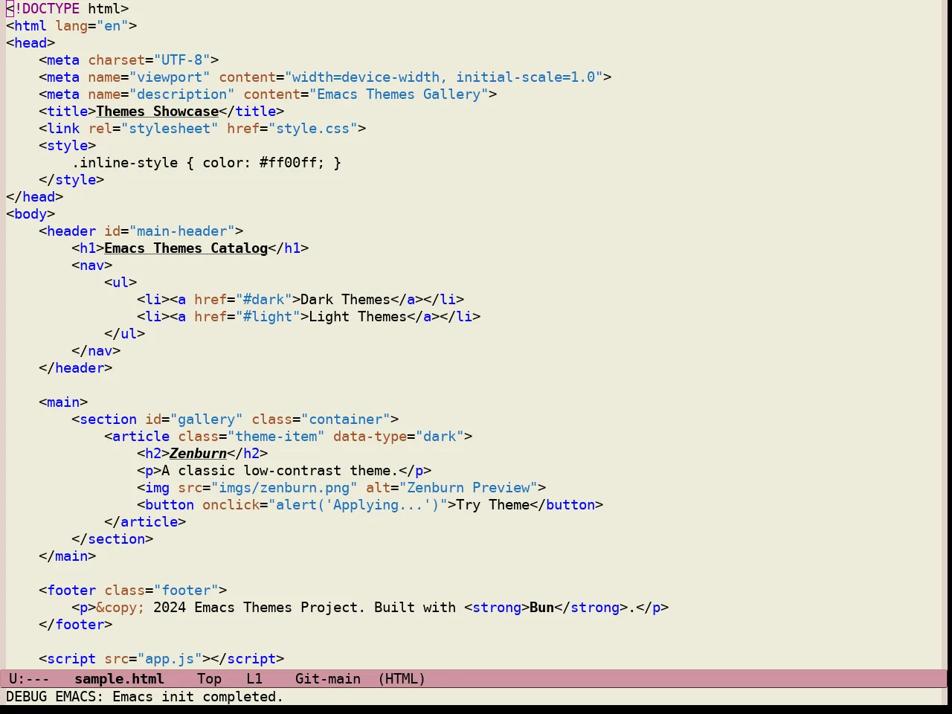
Task: Click the "theme-item" class value
Action: pyautogui.click(x=276, y=437)
